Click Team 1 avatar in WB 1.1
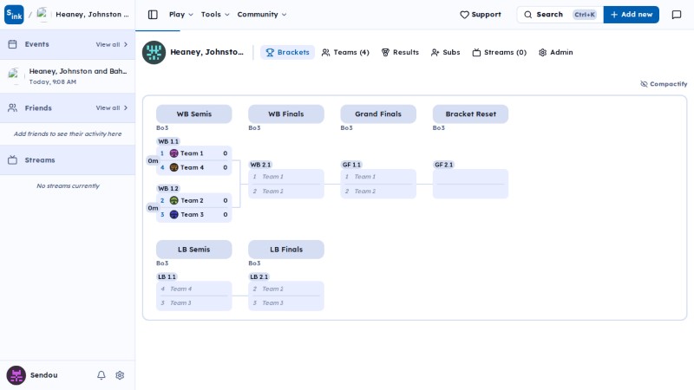 (174, 153)
